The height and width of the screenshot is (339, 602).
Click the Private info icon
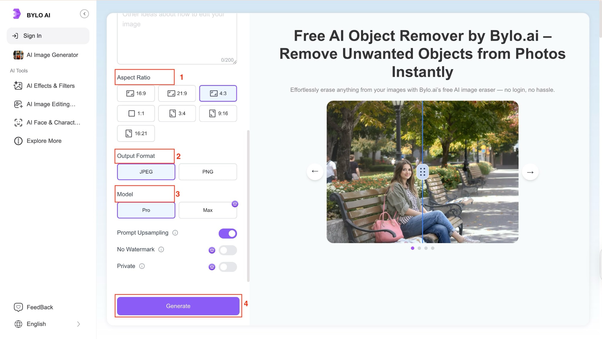coord(142,266)
